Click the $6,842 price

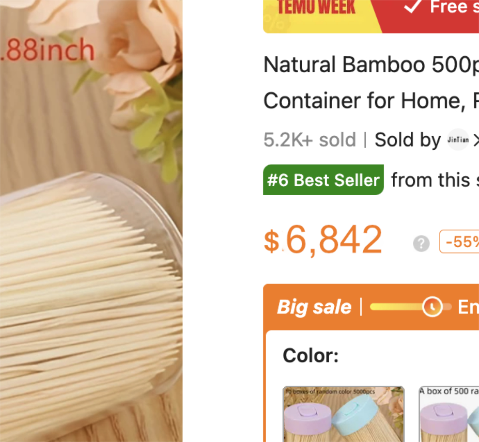click(323, 240)
